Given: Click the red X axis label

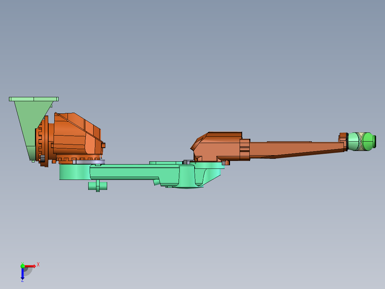Looking at the screenshot, I should pos(38,264).
